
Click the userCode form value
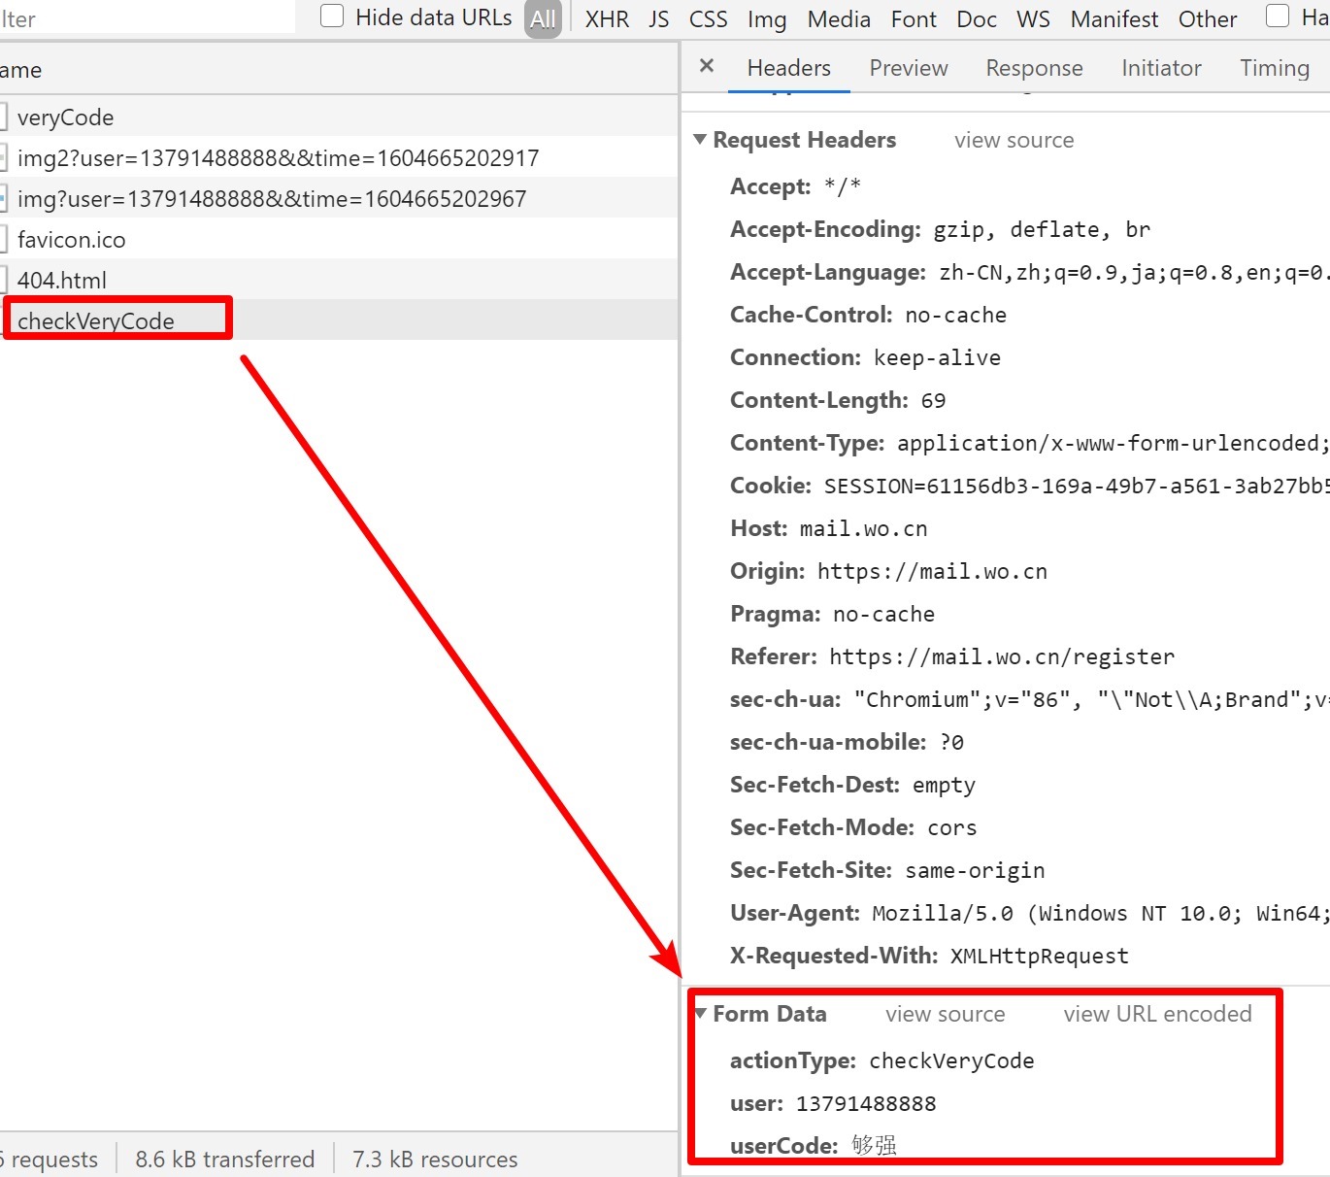point(874,1145)
